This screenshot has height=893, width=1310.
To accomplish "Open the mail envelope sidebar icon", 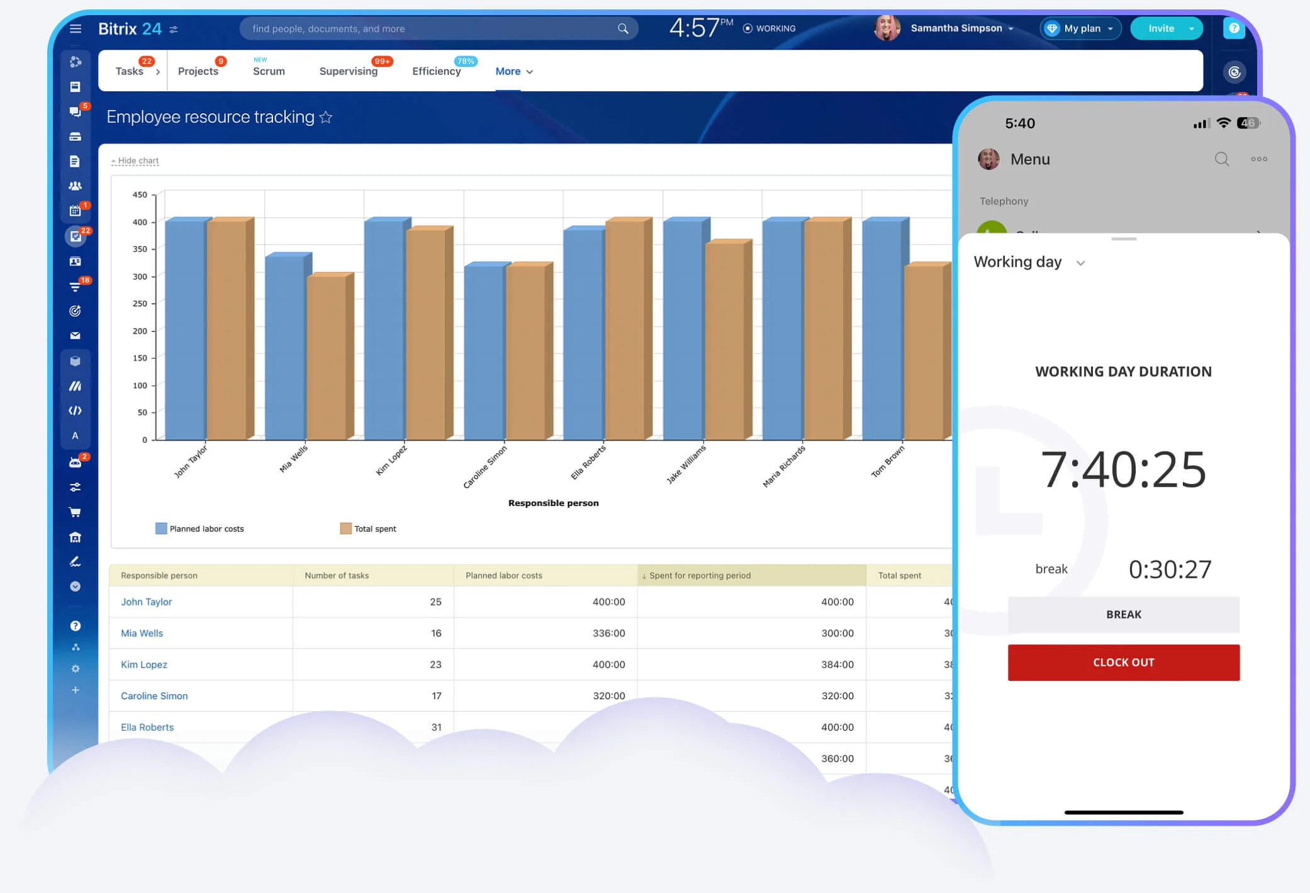I will (75, 335).
